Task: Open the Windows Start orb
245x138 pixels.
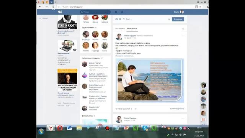Action: coord(41,131)
